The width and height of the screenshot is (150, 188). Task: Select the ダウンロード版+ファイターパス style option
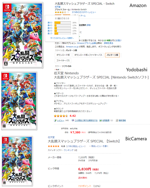[88, 55]
